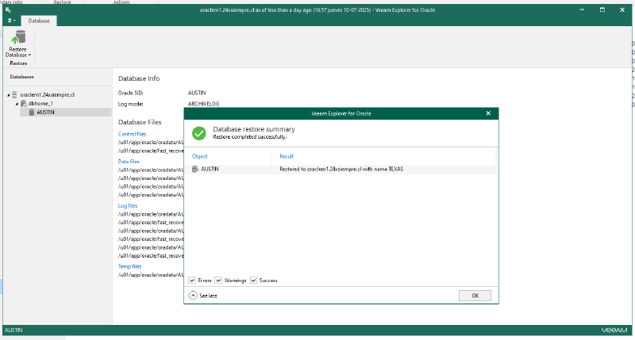The width and height of the screenshot is (635, 340).
Task: Click the Veeam logo in the status bar
Action: (614, 330)
